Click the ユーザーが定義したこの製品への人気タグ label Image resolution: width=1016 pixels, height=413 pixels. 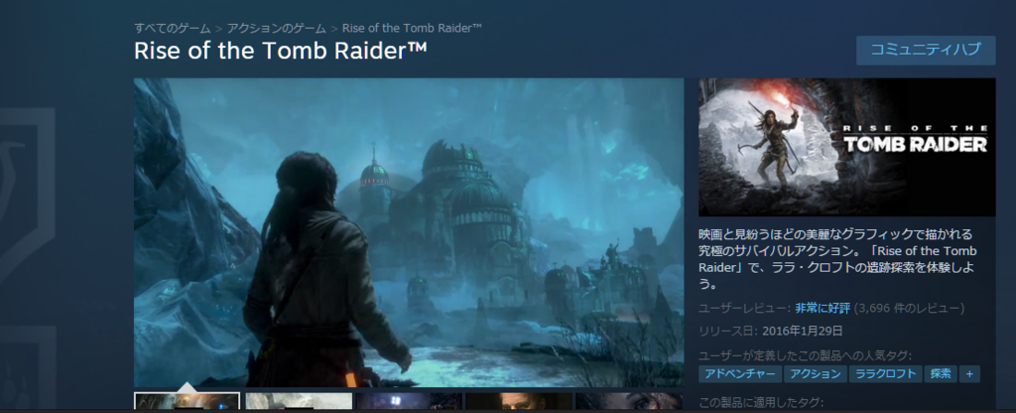(x=806, y=355)
